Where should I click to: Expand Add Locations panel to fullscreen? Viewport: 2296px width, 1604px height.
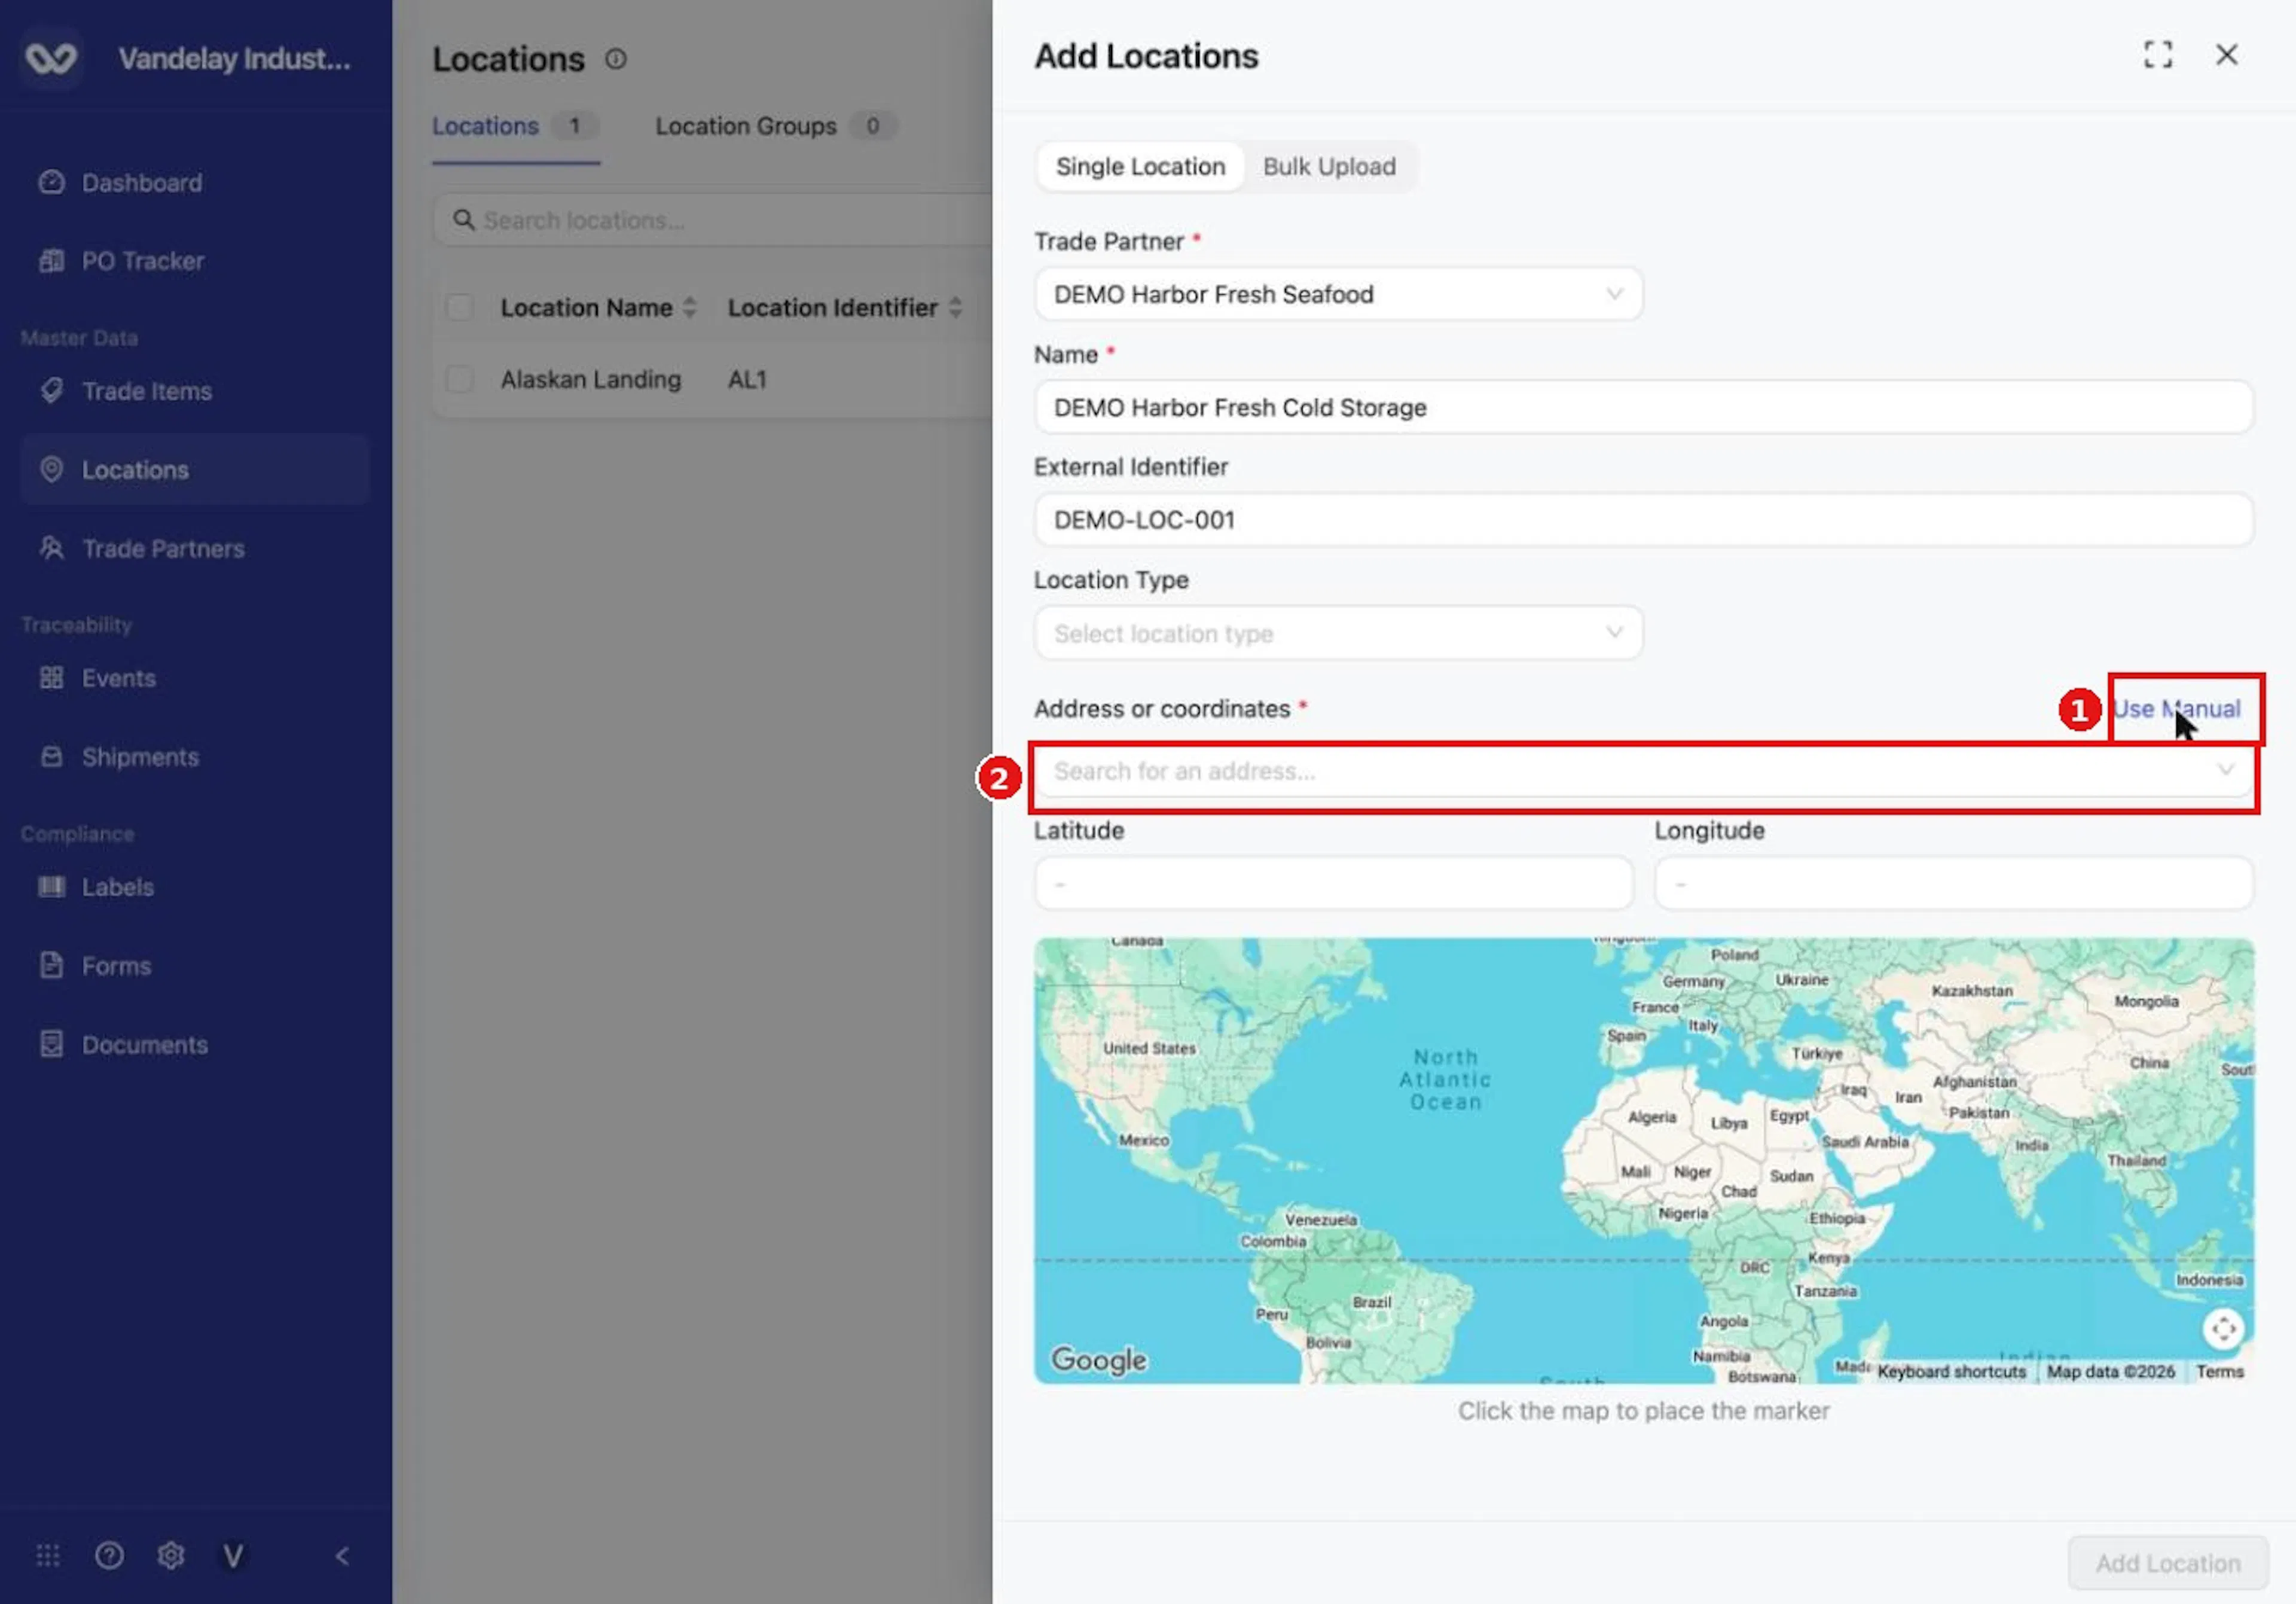(x=2158, y=55)
